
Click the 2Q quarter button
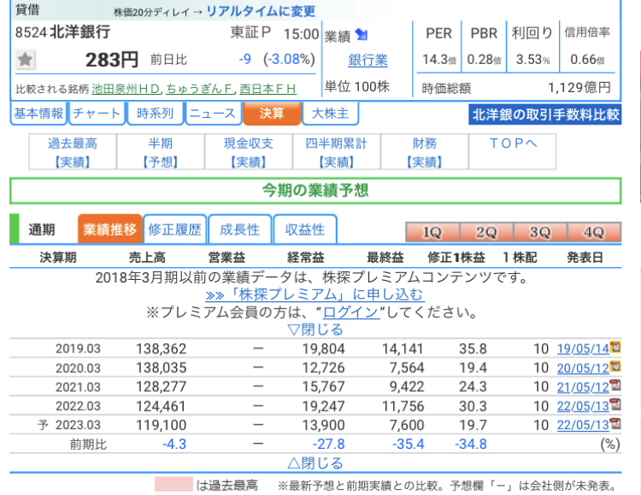tap(486, 232)
